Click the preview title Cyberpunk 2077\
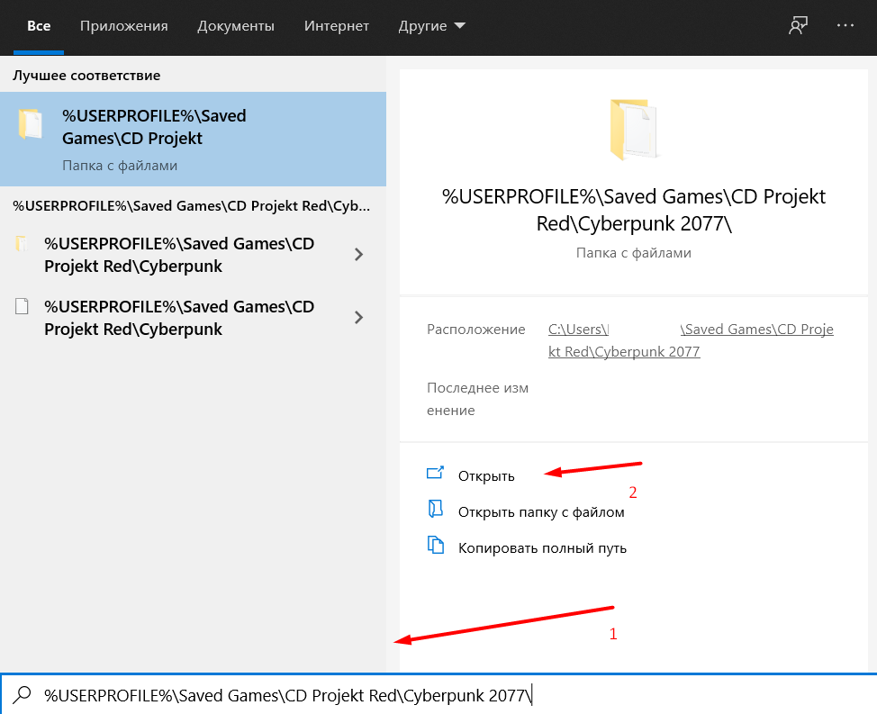Image resolution: width=877 pixels, height=714 pixels. pos(634,210)
